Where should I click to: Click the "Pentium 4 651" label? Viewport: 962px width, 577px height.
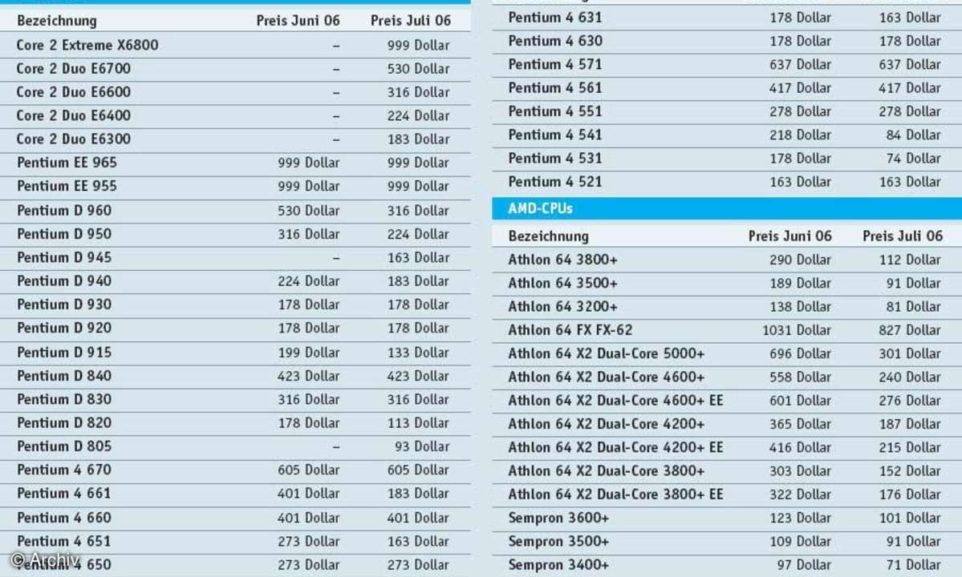[x=64, y=541]
